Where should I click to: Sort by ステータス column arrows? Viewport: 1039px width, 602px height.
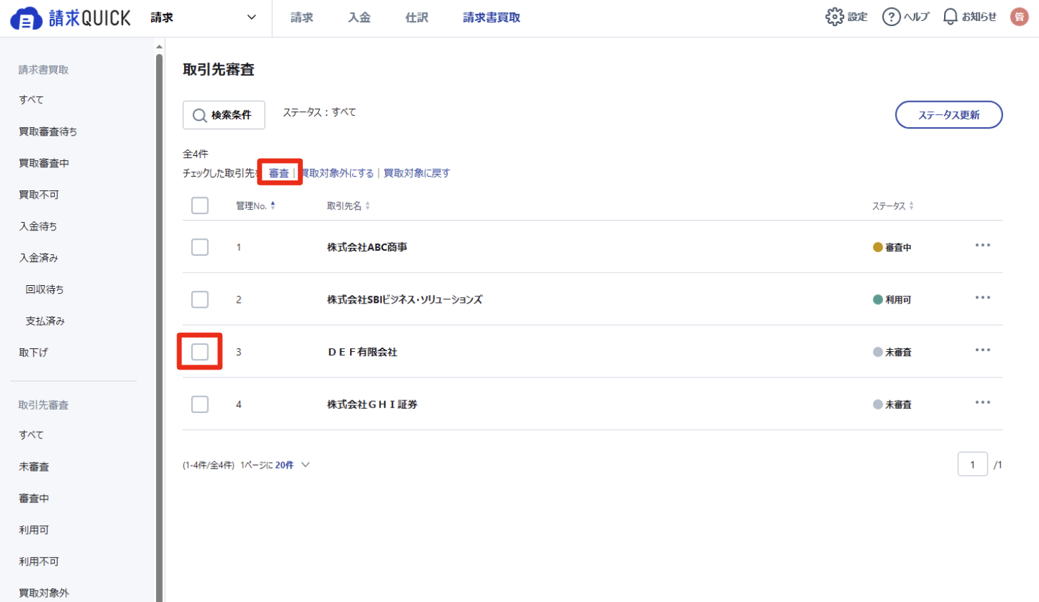pyautogui.click(x=912, y=206)
